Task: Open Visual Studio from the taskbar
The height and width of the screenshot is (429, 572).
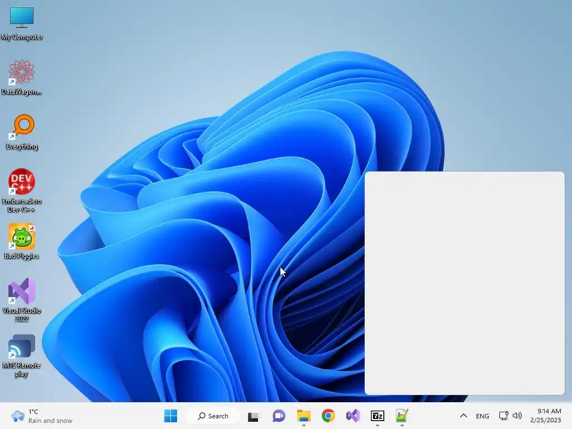Action: 353,416
